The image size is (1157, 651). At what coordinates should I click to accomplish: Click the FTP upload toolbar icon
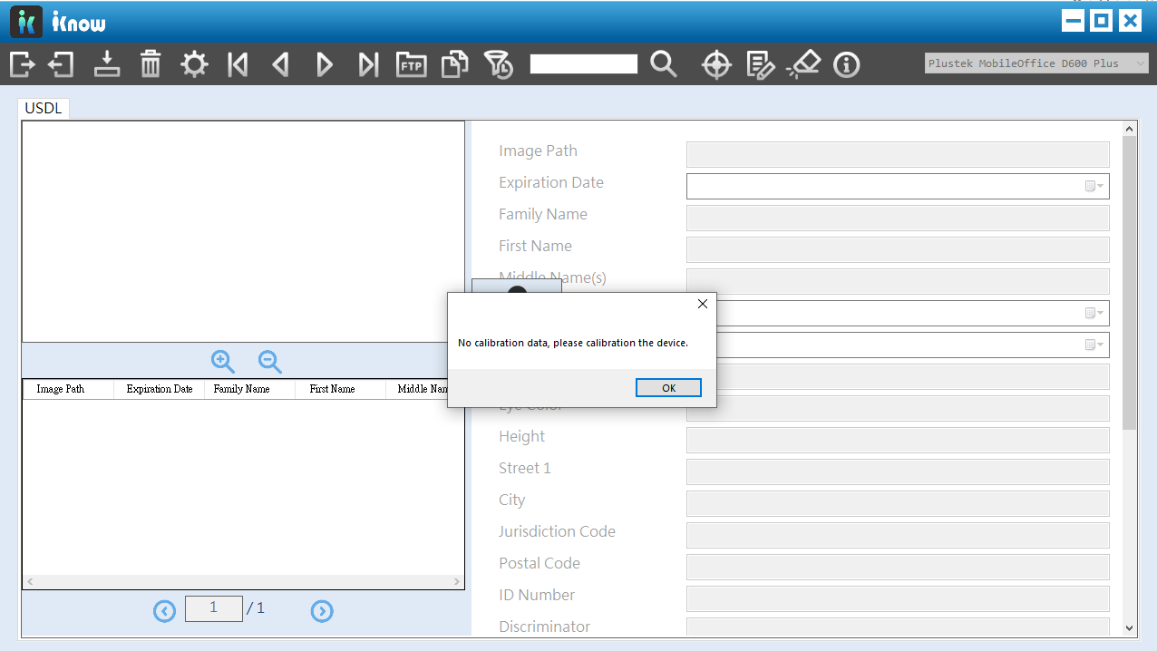click(x=411, y=64)
